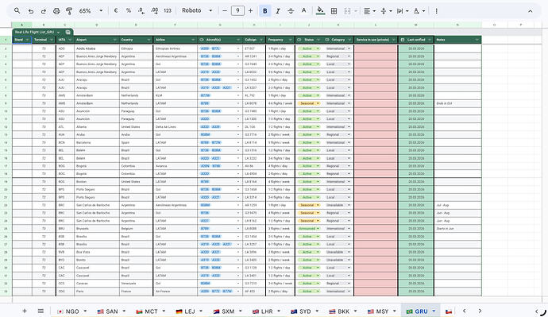This screenshot has height=317, width=548.
Task: Open Seasonal status chip in Amsterdam LATAM row
Action: (x=309, y=103)
